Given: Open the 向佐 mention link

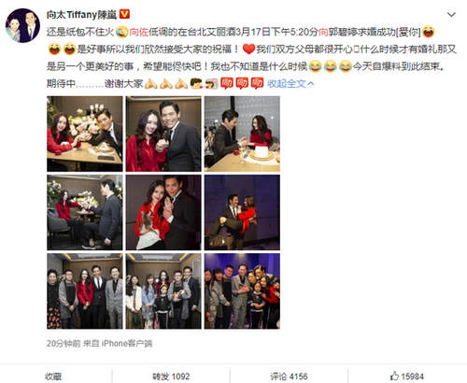Looking at the screenshot, I should pyautogui.click(x=139, y=32).
